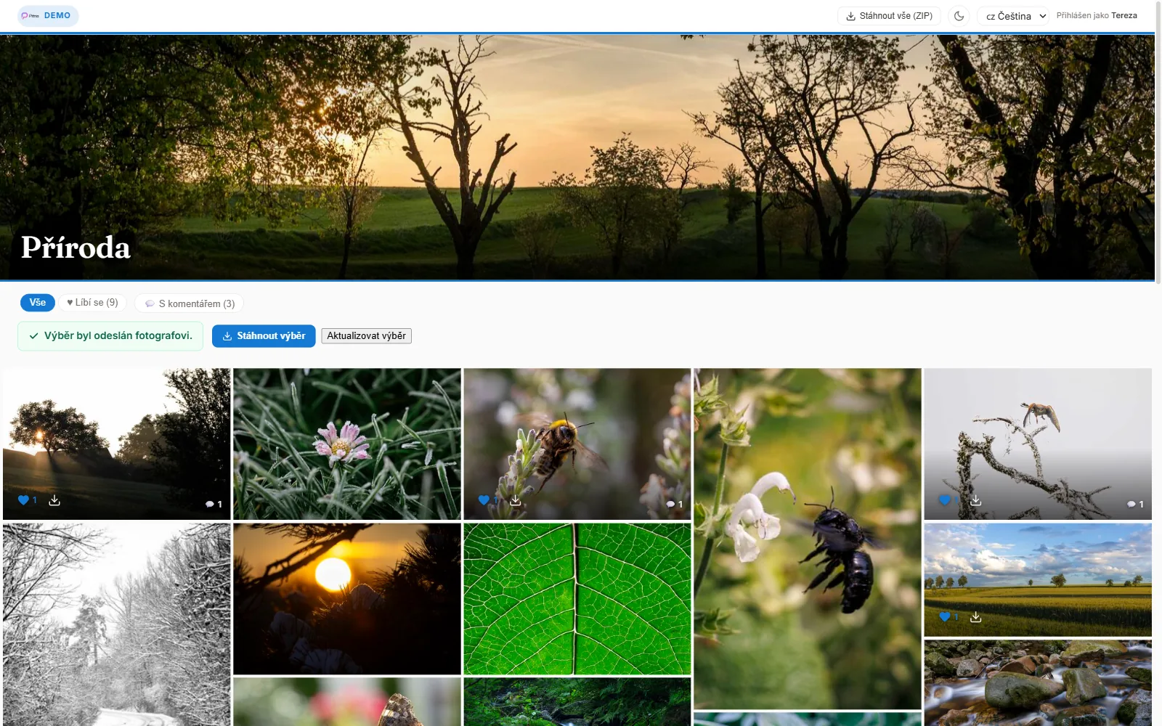Click the Příroda gallery title
The height and width of the screenshot is (726, 1162).
(x=76, y=248)
